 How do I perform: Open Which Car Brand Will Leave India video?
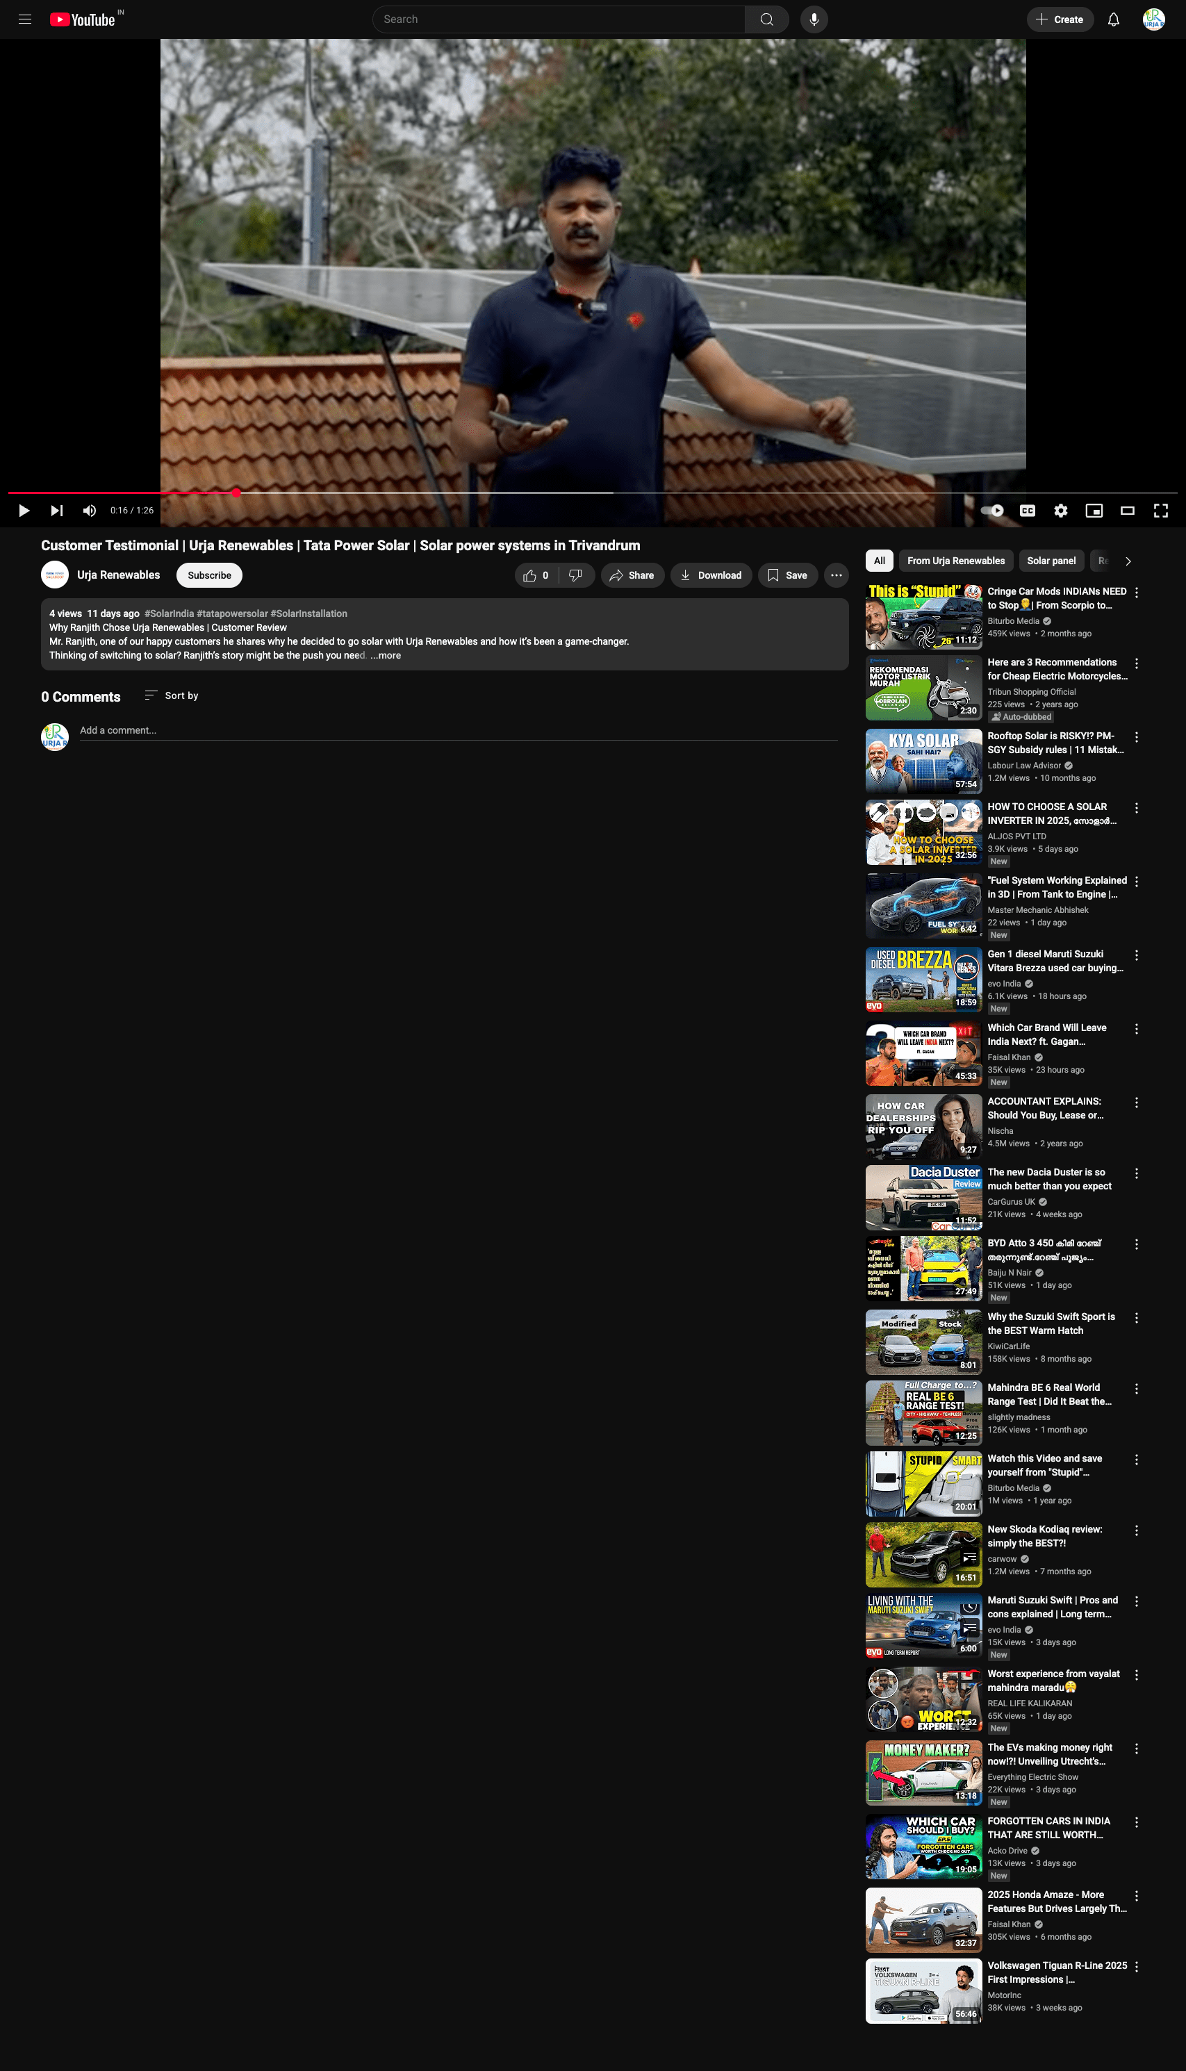pyautogui.click(x=1047, y=1034)
